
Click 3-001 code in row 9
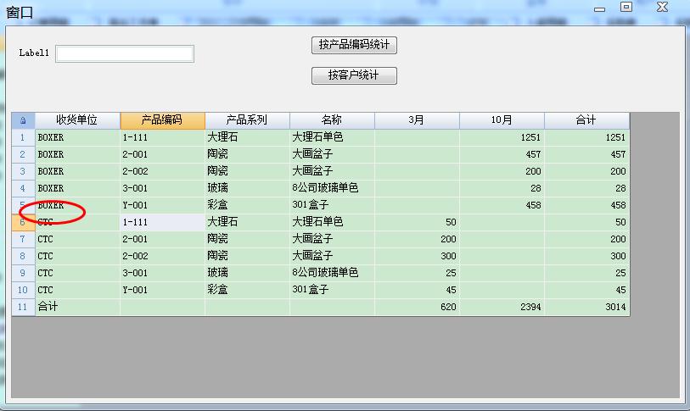(x=162, y=273)
